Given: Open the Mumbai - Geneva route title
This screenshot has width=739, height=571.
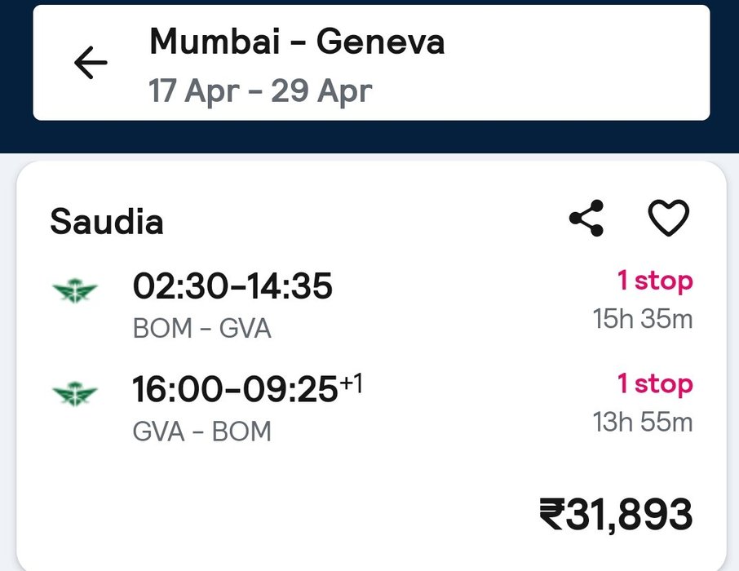Looking at the screenshot, I should tap(297, 42).
